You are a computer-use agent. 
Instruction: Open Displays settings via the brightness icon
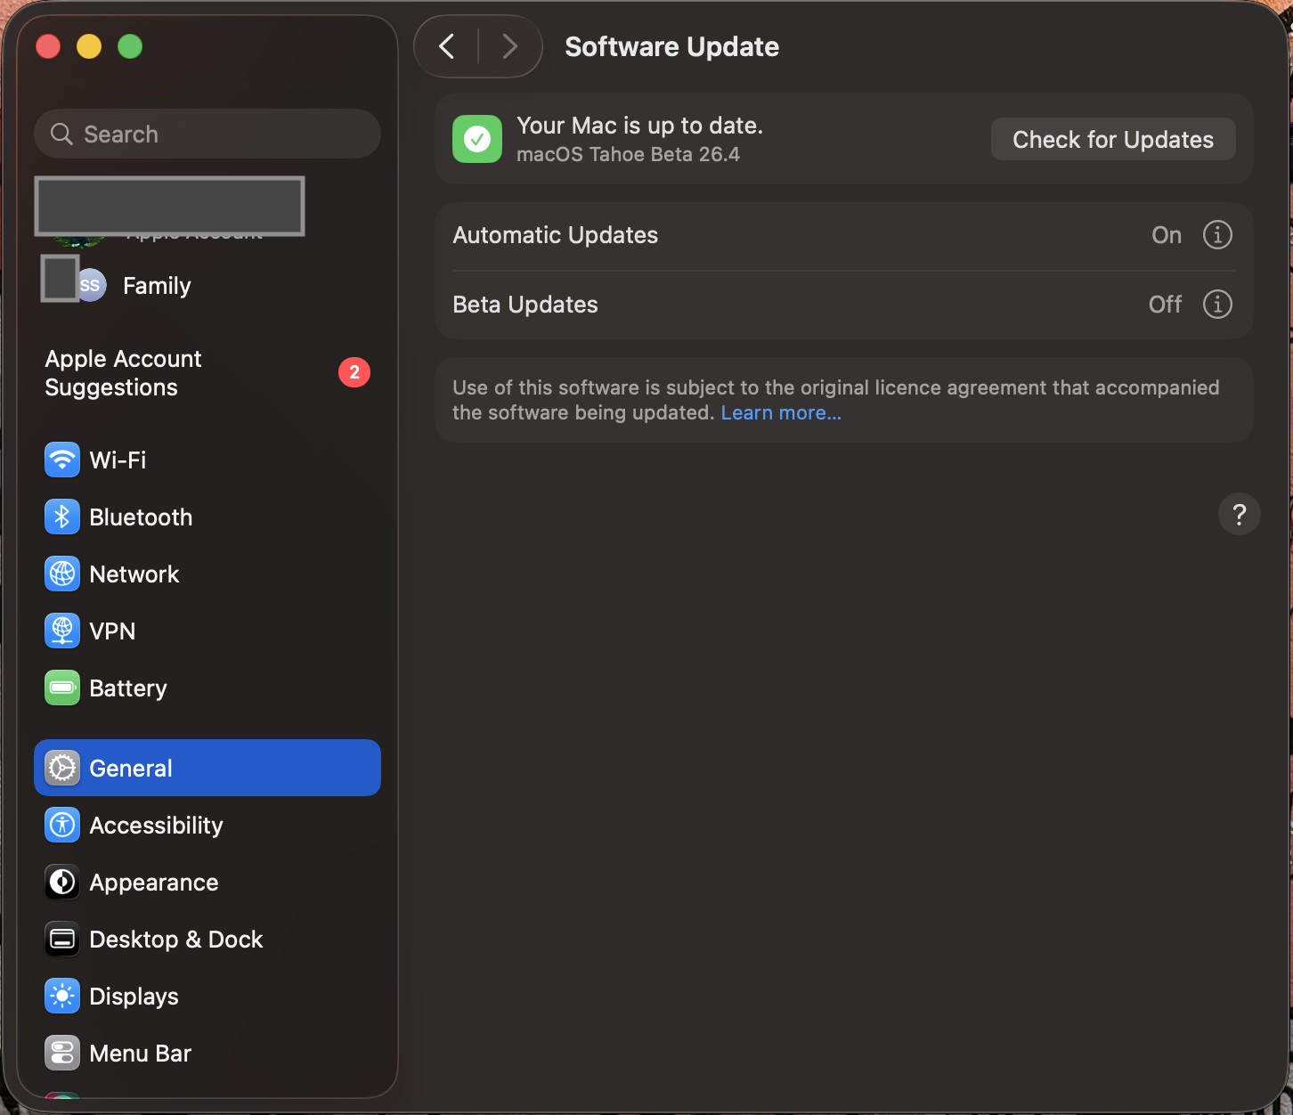pos(61,996)
